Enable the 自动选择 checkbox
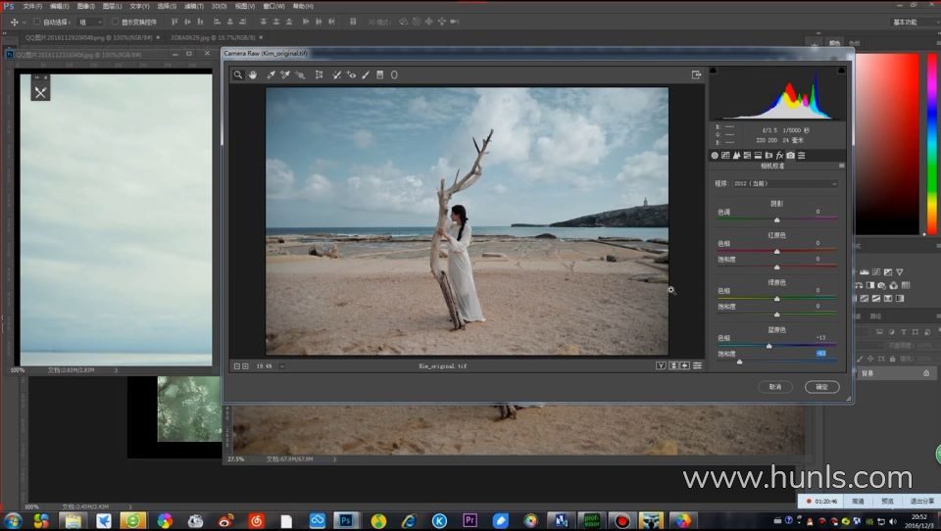The image size is (941, 531). [37, 22]
